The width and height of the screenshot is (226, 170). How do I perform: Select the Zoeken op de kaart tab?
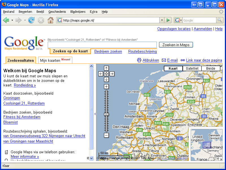point(70,51)
